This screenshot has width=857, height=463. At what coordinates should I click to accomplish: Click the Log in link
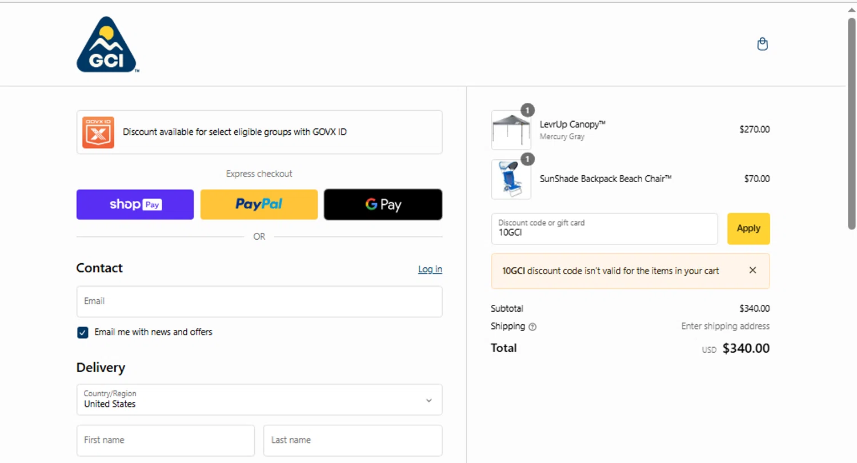[x=430, y=269]
